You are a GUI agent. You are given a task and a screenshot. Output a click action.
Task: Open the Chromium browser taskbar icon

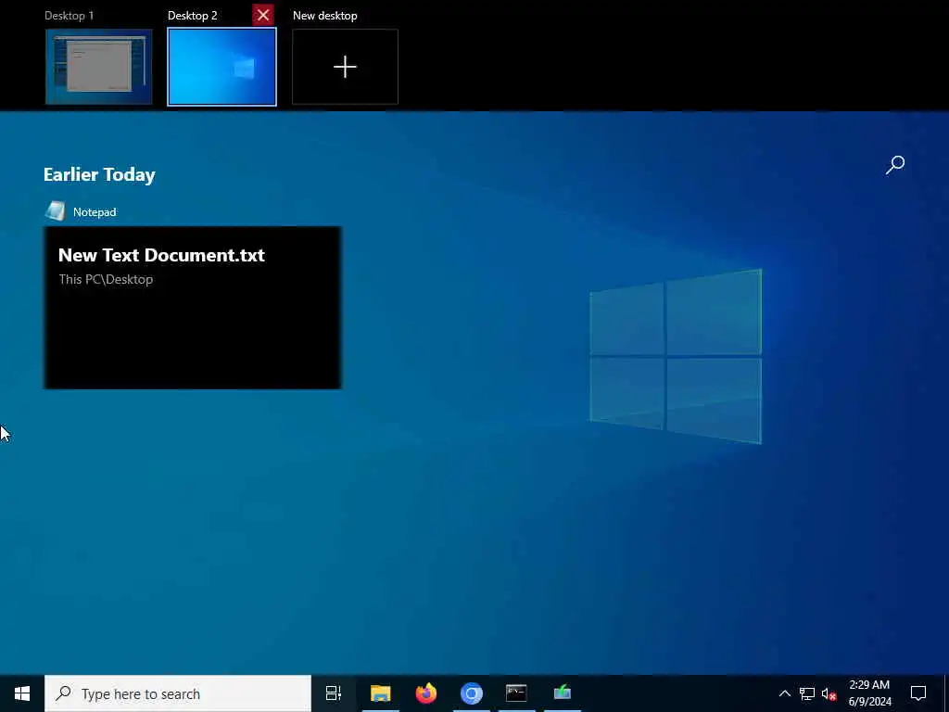(x=472, y=693)
